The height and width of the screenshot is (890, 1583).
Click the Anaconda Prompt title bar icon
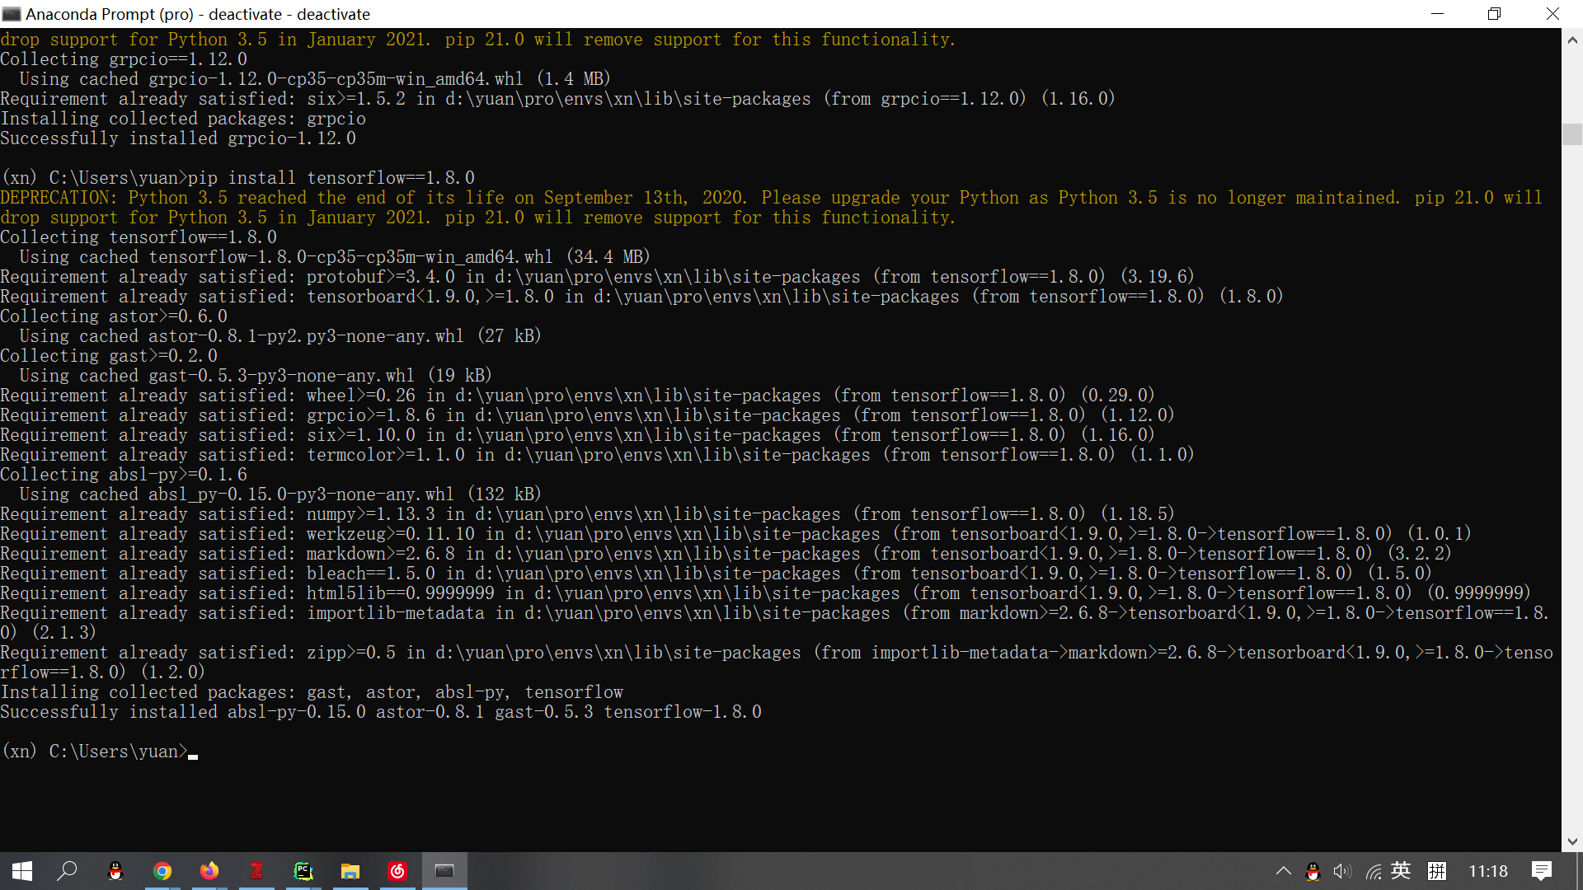pos(12,14)
